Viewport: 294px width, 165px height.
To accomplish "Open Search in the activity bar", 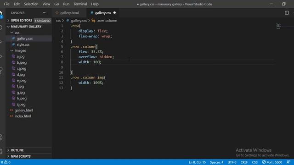I will [x=1, y=27].
